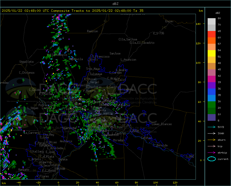This screenshot has height=186, width=231.
Task: Click the 140 km tick on vertical axis
Action: coord(198,24)
